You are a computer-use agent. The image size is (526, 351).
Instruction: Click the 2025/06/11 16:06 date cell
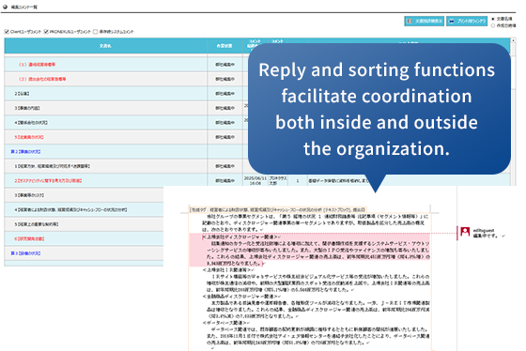[x=255, y=181]
